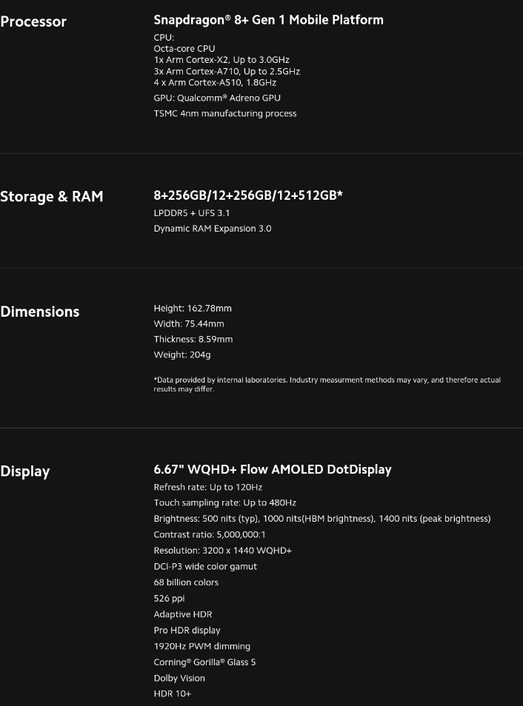Select the Touch sampling rate 480Hz line
This screenshot has height=706, width=523.
pyautogui.click(x=224, y=503)
